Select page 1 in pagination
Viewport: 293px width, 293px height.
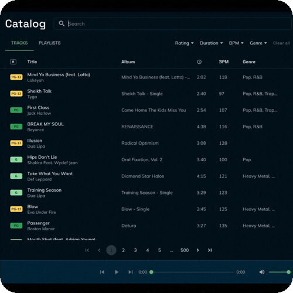[x=111, y=250]
